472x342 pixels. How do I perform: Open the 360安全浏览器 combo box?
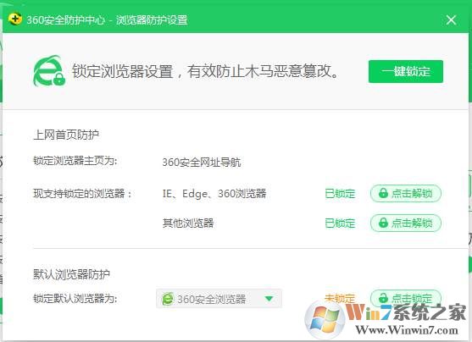click(x=219, y=298)
